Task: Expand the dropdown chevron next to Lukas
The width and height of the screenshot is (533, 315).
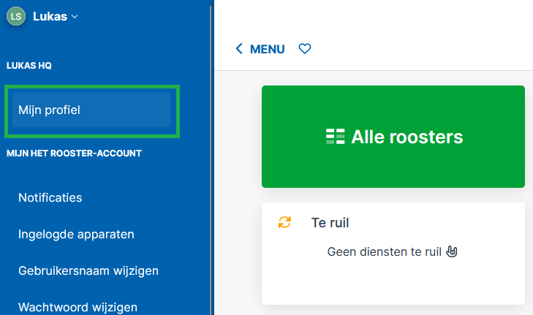Action: tap(75, 16)
